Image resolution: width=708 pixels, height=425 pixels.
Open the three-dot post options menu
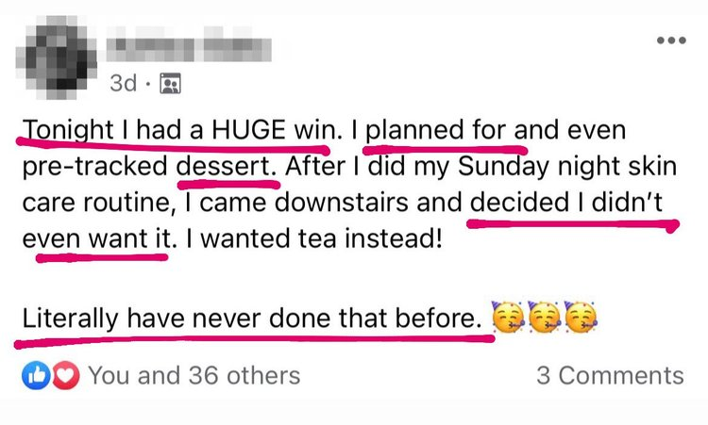[x=670, y=41]
